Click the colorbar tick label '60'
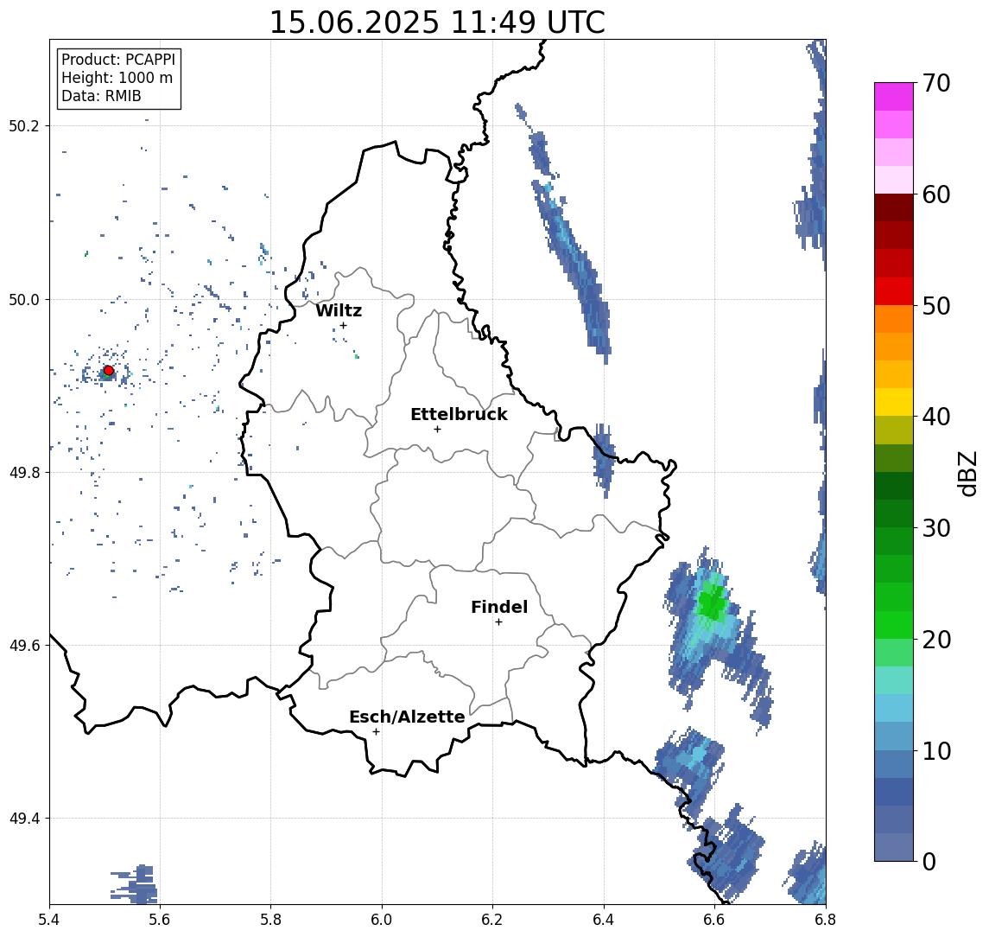Screen dimensions: 989x937 (x=935, y=194)
